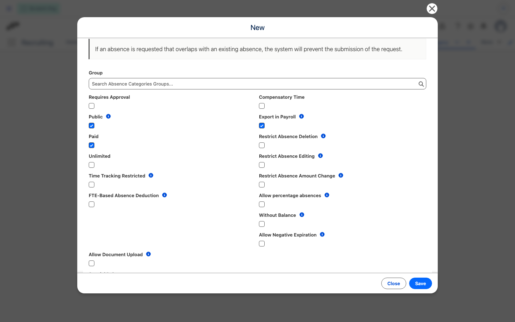Click the info icon next to Public
The width and height of the screenshot is (515, 322).
pyautogui.click(x=108, y=116)
